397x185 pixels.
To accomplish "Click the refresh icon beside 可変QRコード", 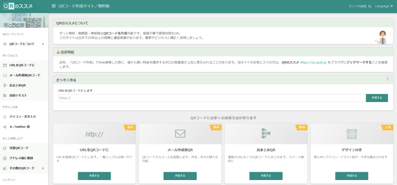I will pyautogui.click(x=5, y=148).
